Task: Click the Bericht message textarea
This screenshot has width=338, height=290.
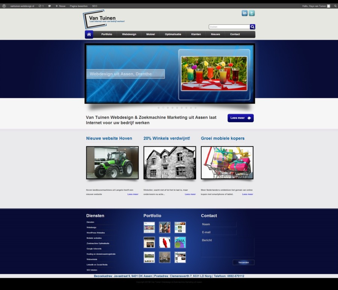Action: (x=228, y=247)
